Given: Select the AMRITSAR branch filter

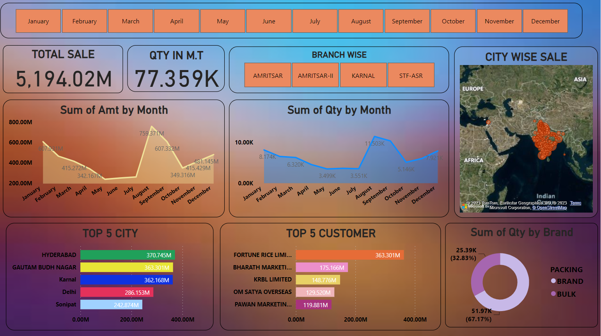Looking at the screenshot, I should click(268, 75).
